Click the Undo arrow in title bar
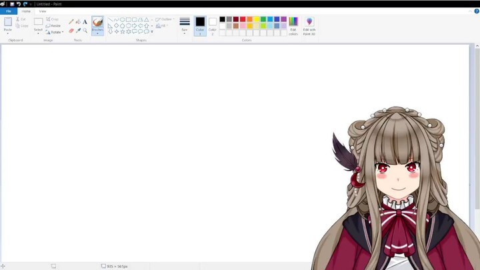Image resolution: width=480 pixels, height=270 pixels. tap(19, 4)
